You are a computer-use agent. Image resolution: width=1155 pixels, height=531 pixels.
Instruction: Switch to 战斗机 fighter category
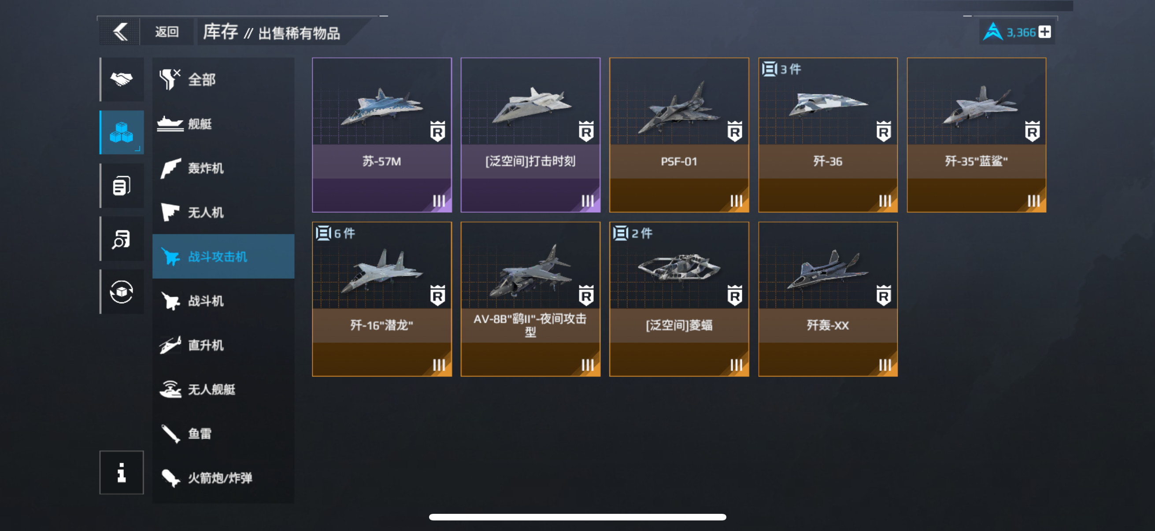pyautogui.click(x=223, y=301)
